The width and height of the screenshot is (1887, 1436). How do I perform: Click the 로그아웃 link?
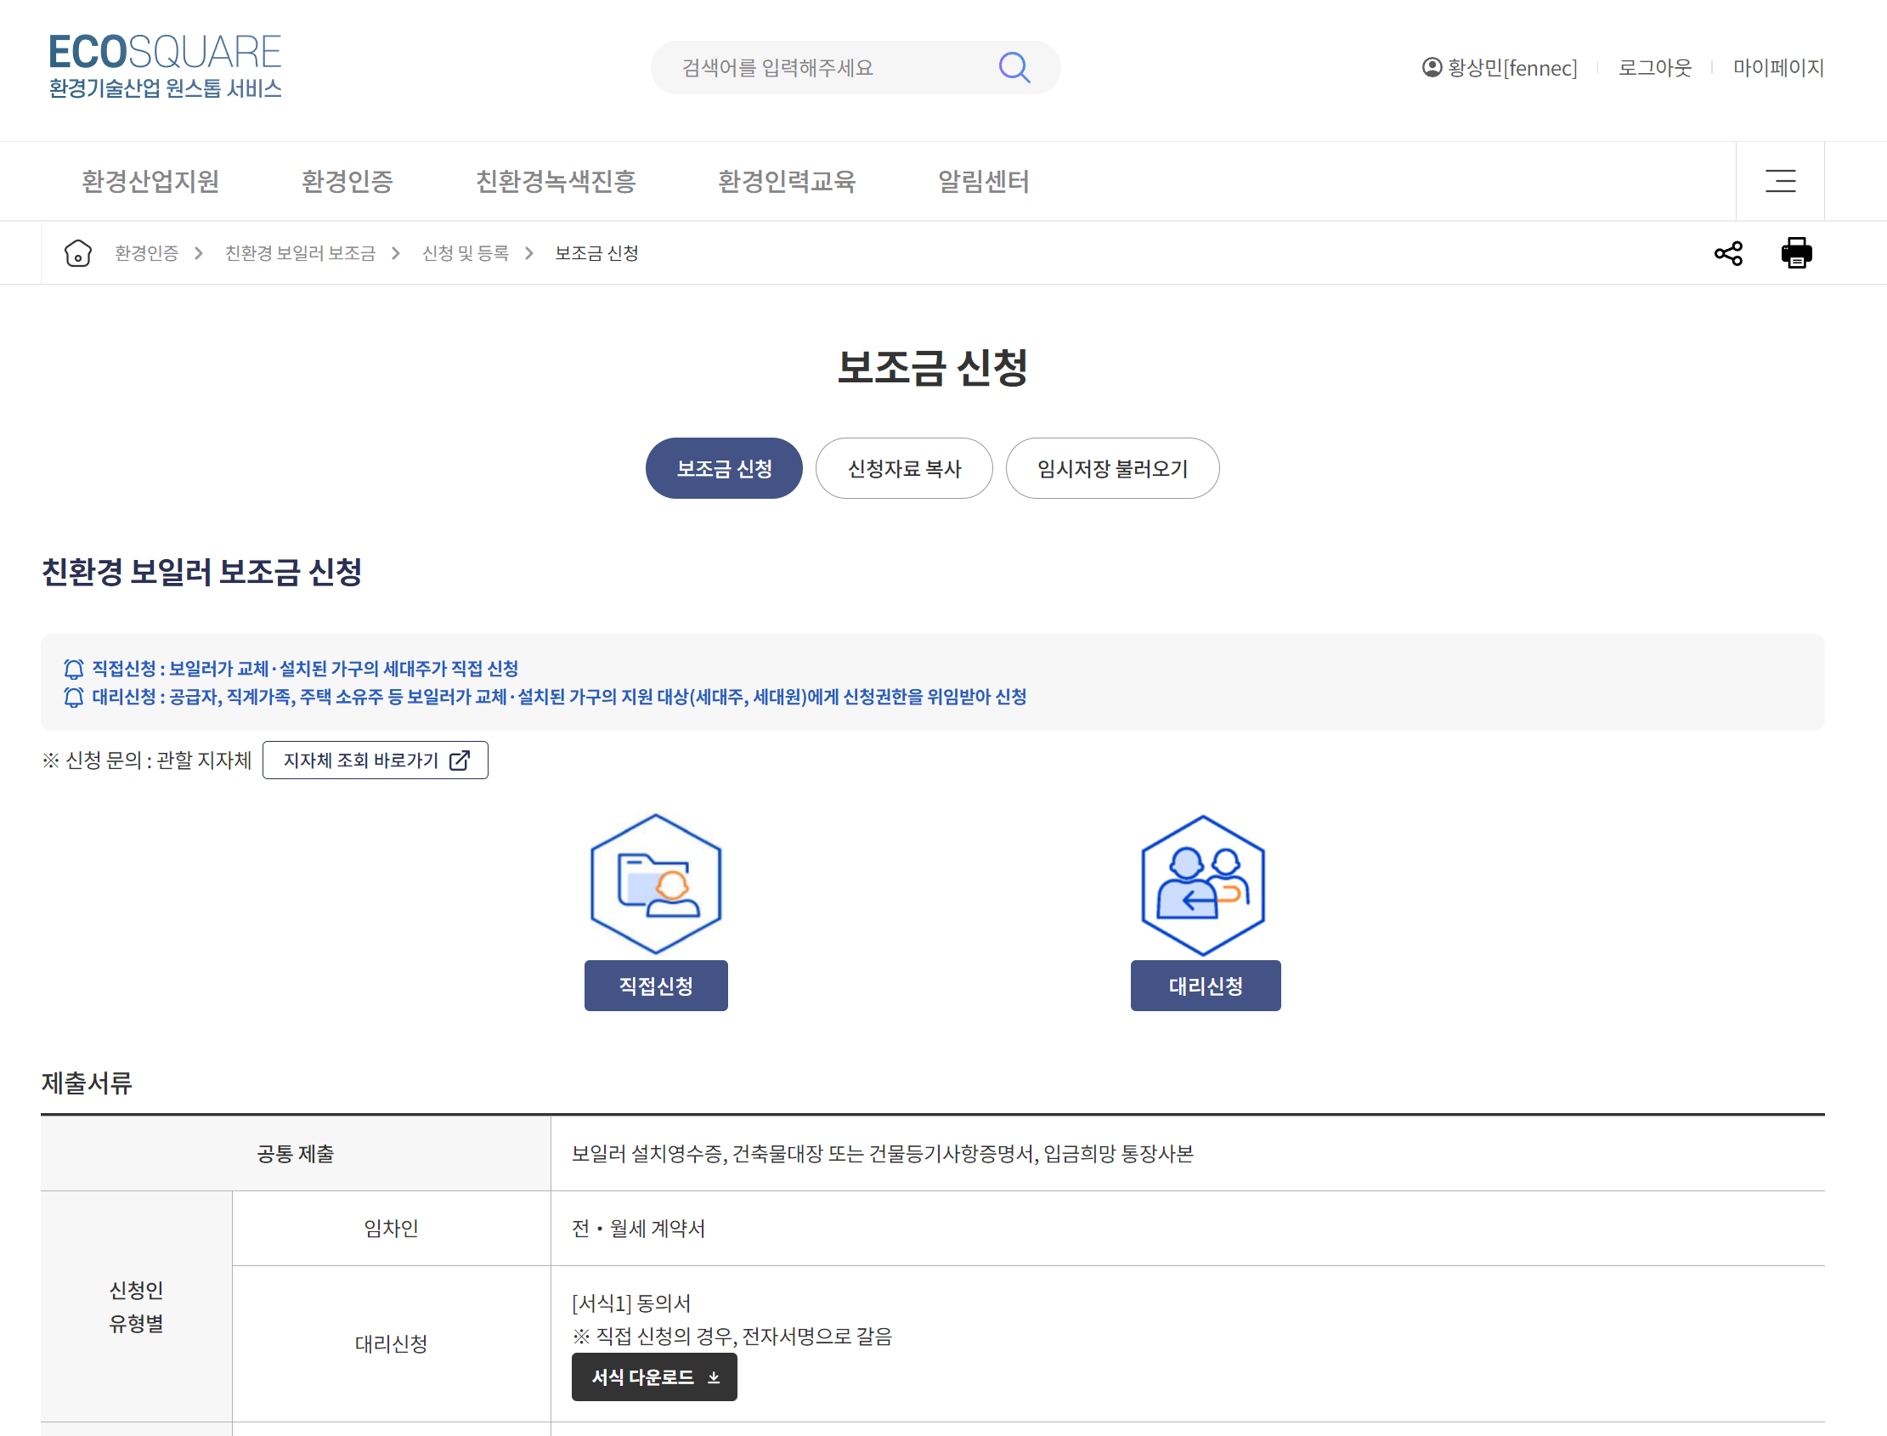[1654, 67]
